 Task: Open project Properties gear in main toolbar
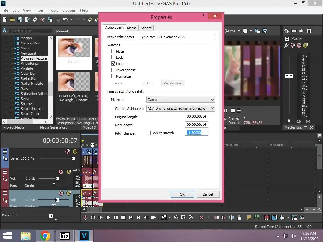(x=35, y=20)
